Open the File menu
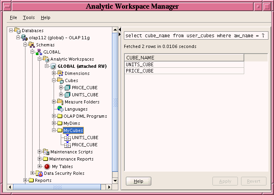Image resolution: width=274 pixels, height=195 pixels. [13, 17]
